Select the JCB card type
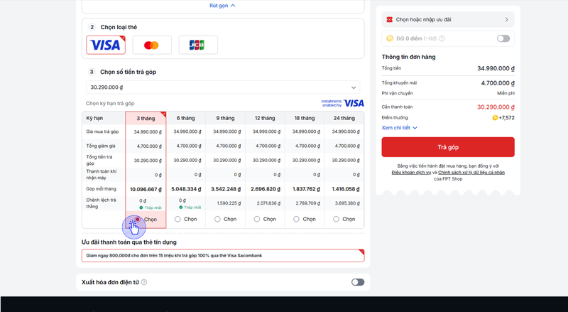Screen dimensions: 568x312 pyautogui.click(x=198, y=45)
